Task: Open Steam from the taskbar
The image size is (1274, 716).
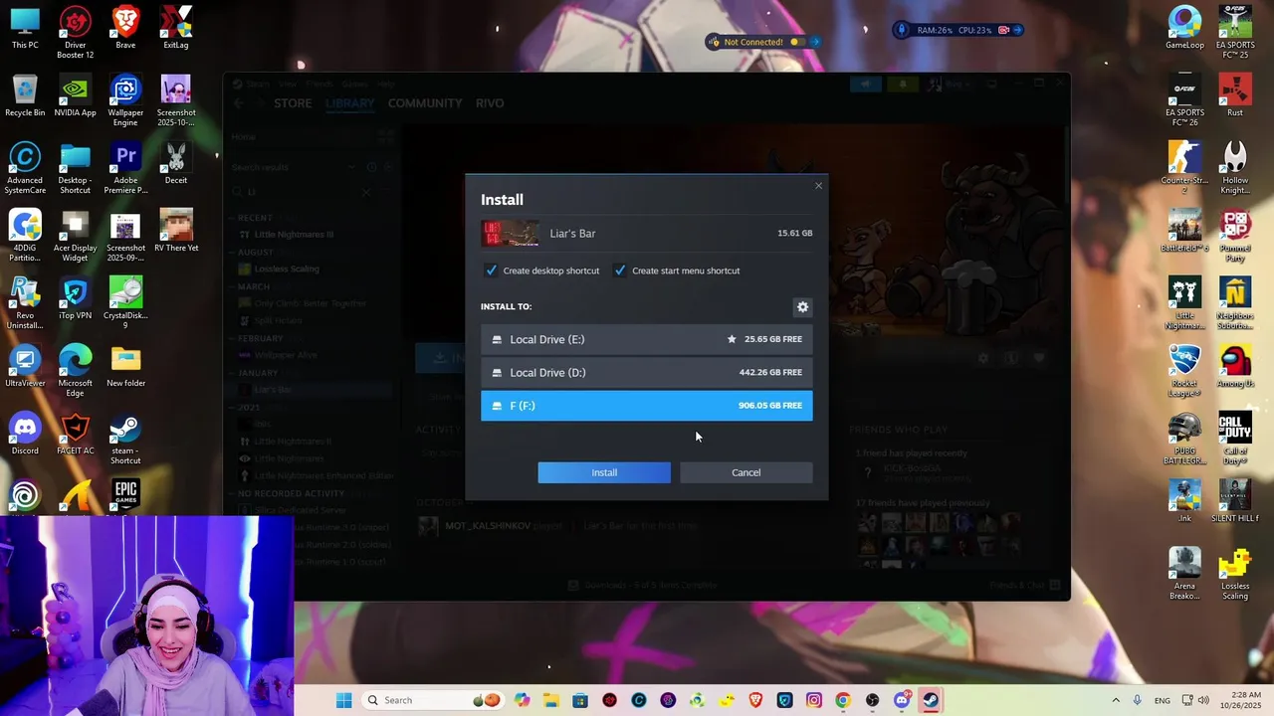Action: (931, 700)
